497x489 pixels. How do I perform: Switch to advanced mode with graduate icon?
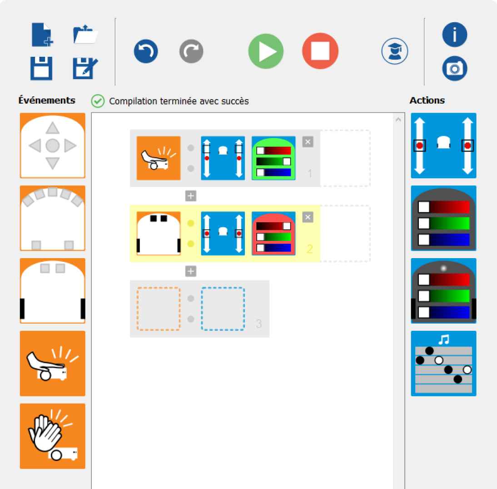394,51
